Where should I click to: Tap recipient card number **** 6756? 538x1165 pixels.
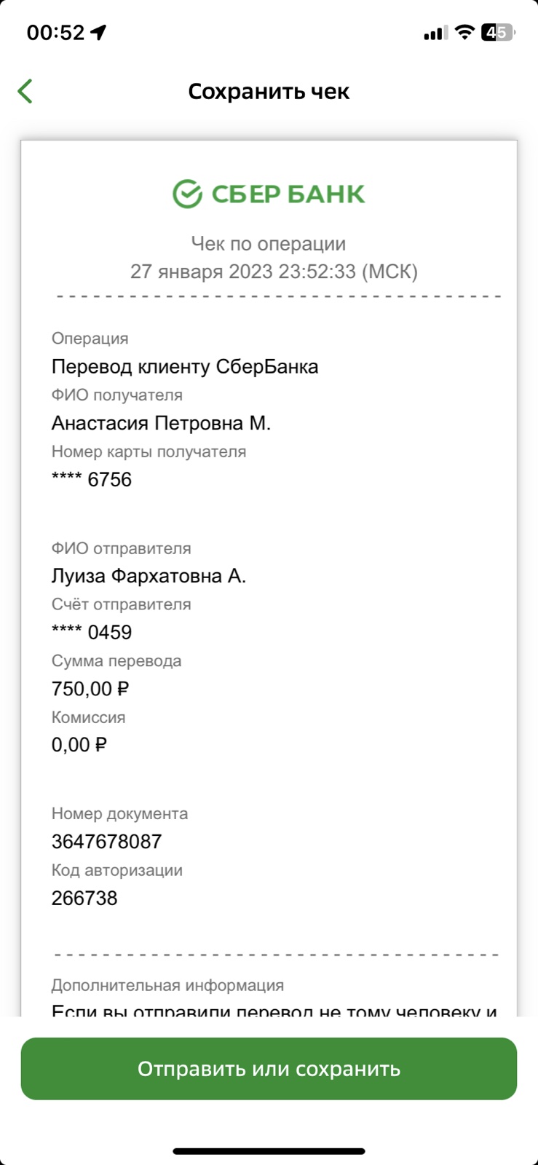[92, 480]
